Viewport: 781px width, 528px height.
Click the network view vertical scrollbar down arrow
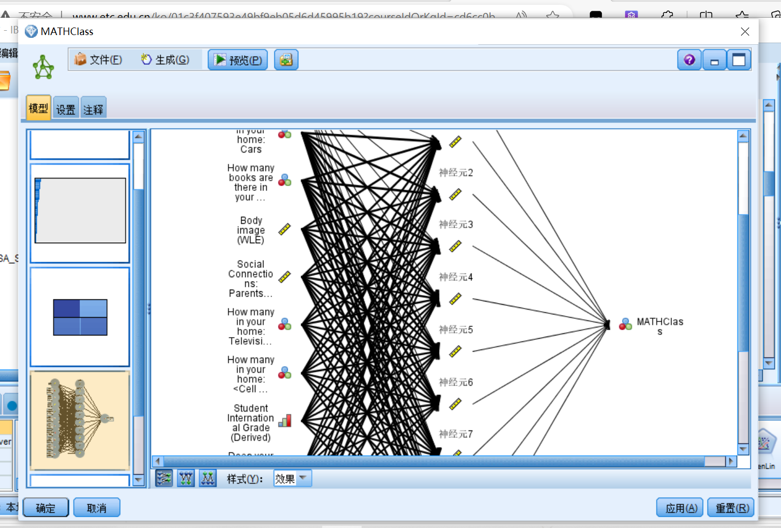(x=743, y=449)
